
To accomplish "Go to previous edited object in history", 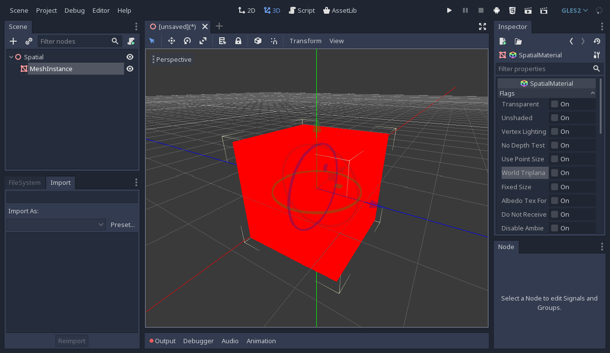I will (571, 41).
